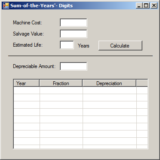160x160 pixels.
Task: Select first row cell under Depreciation
Action: tap(110, 90)
